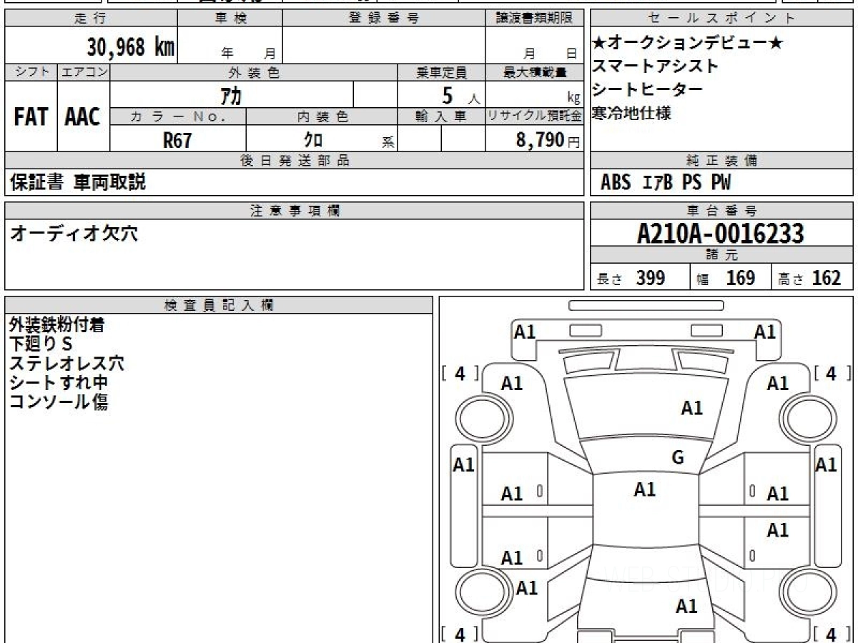Click the 検査員記入欄 header
Screen dimensions: 858x643
[219, 304]
